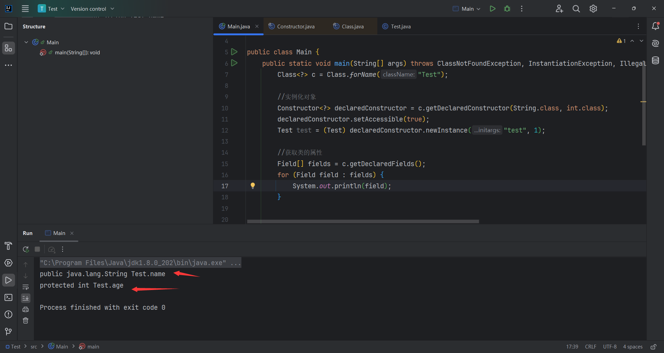Go to next highlighted problem arrow
This screenshot has height=353, width=664.
tap(642, 41)
